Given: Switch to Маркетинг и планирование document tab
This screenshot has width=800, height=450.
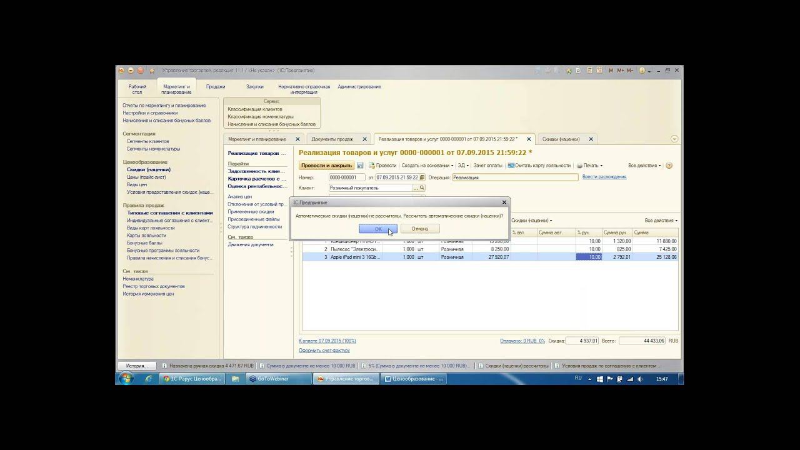Looking at the screenshot, I should [x=257, y=139].
